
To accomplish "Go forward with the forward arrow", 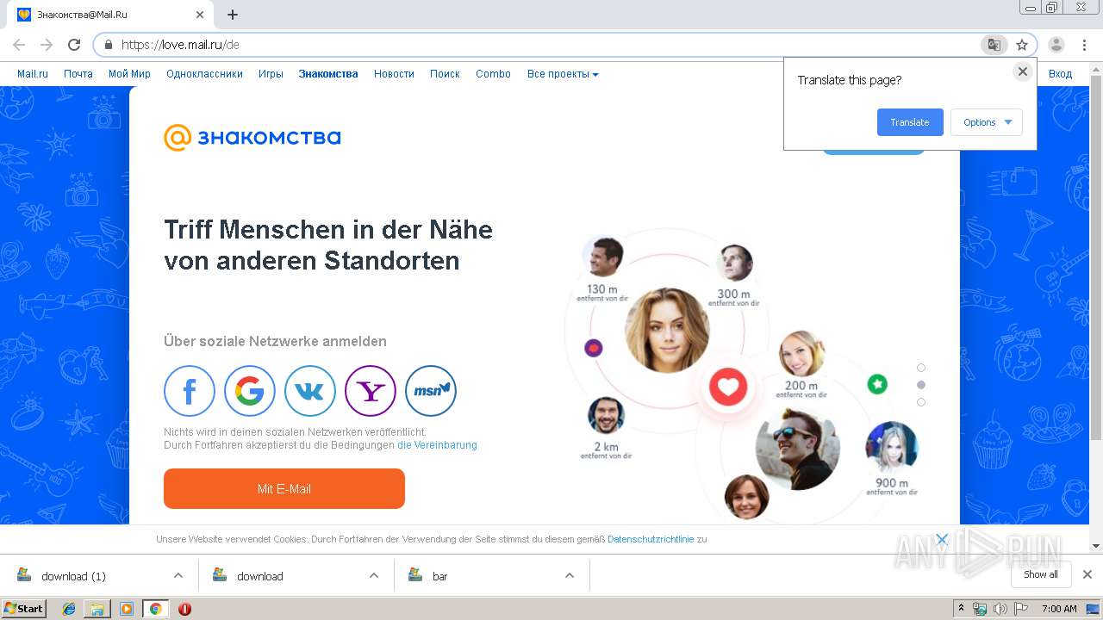I will coord(47,45).
